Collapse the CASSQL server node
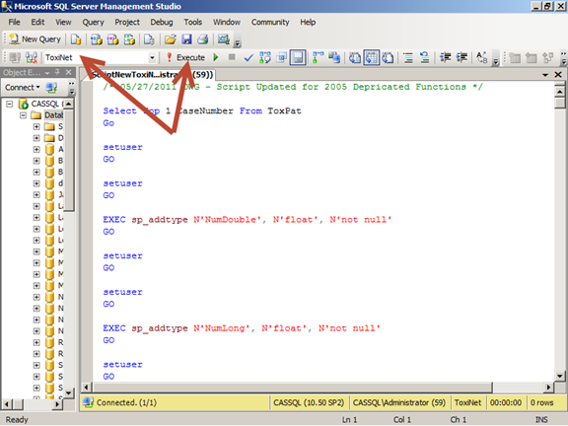This screenshot has height=426, width=568. point(10,105)
